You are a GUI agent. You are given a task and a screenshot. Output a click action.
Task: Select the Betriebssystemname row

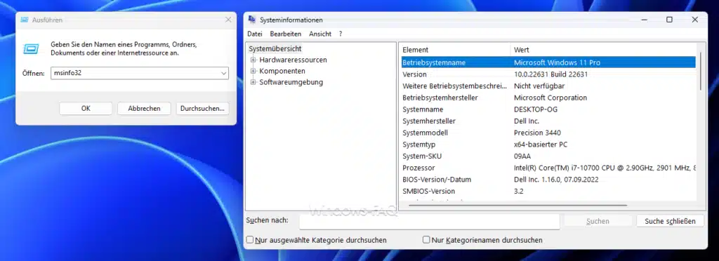tap(548, 62)
